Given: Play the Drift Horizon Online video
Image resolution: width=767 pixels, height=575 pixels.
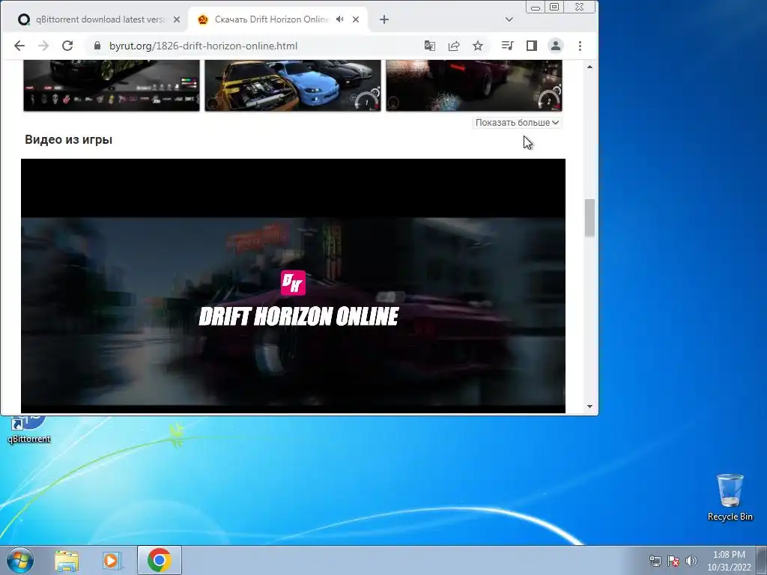Looking at the screenshot, I should pyautogui.click(x=293, y=285).
